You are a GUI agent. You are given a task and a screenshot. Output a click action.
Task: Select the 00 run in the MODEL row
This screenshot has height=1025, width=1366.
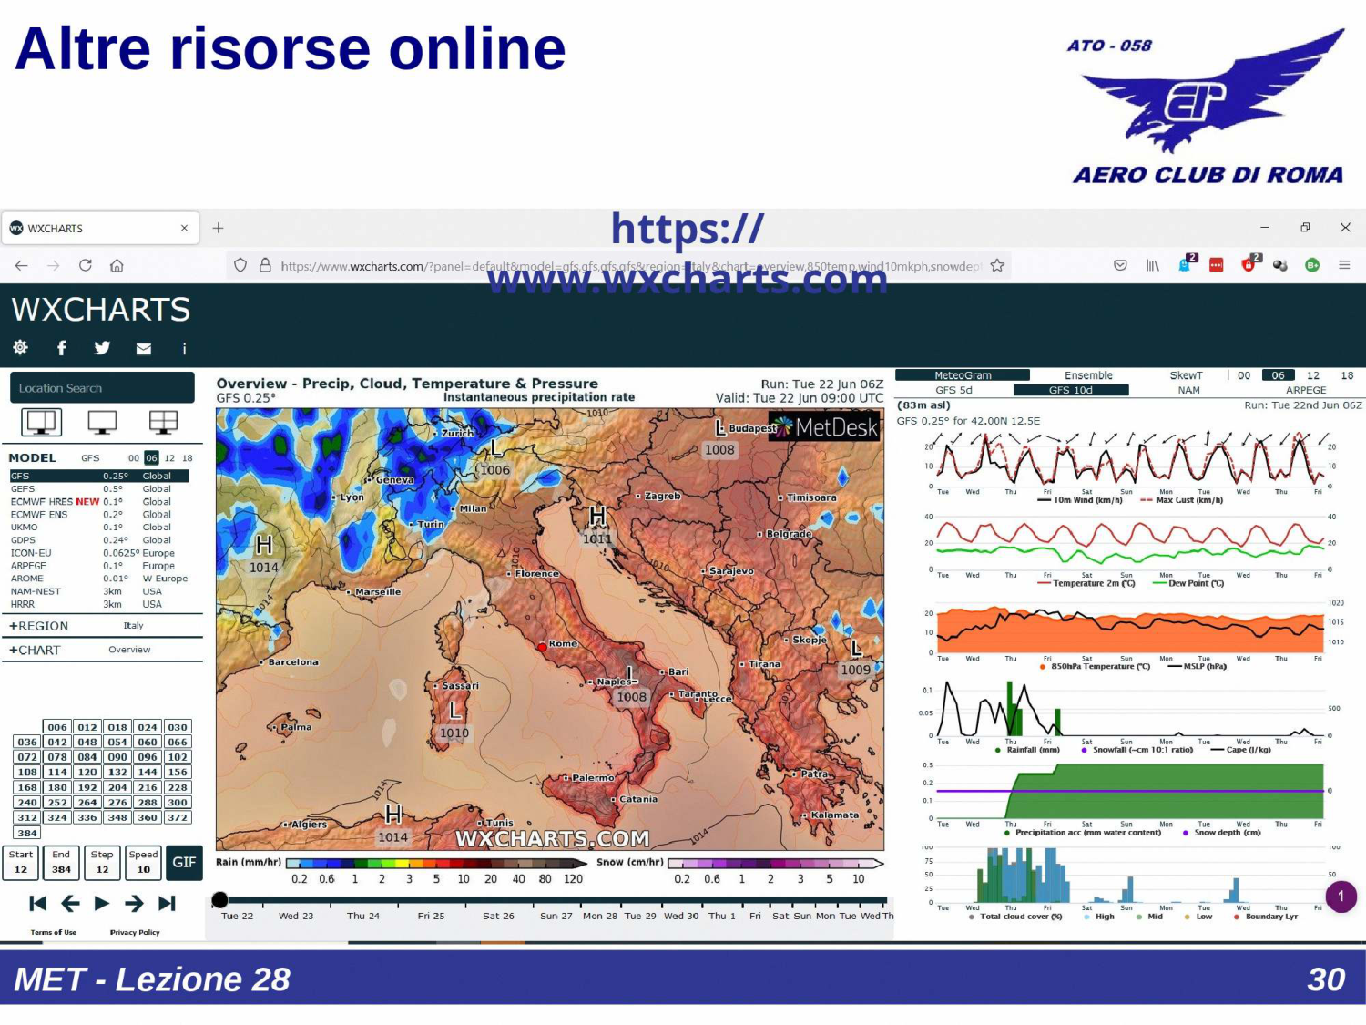134,458
